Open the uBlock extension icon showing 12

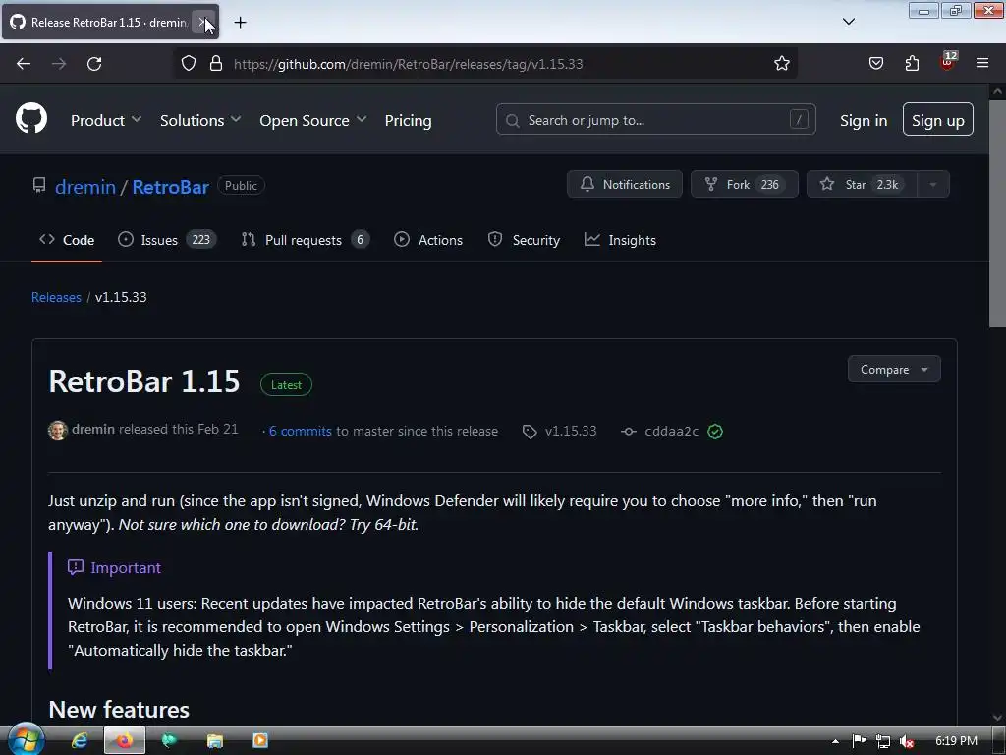pyautogui.click(x=948, y=61)
